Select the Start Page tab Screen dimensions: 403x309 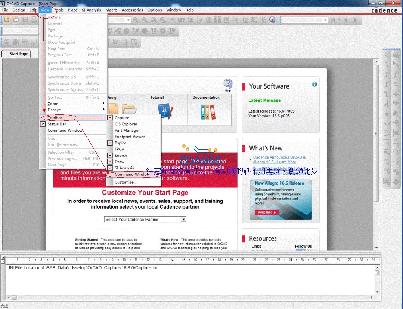pos(16,53)
